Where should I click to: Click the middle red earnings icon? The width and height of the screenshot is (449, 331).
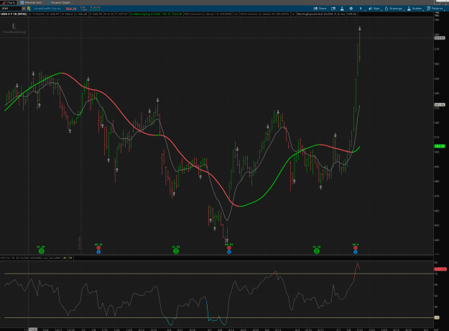point(229,248)
